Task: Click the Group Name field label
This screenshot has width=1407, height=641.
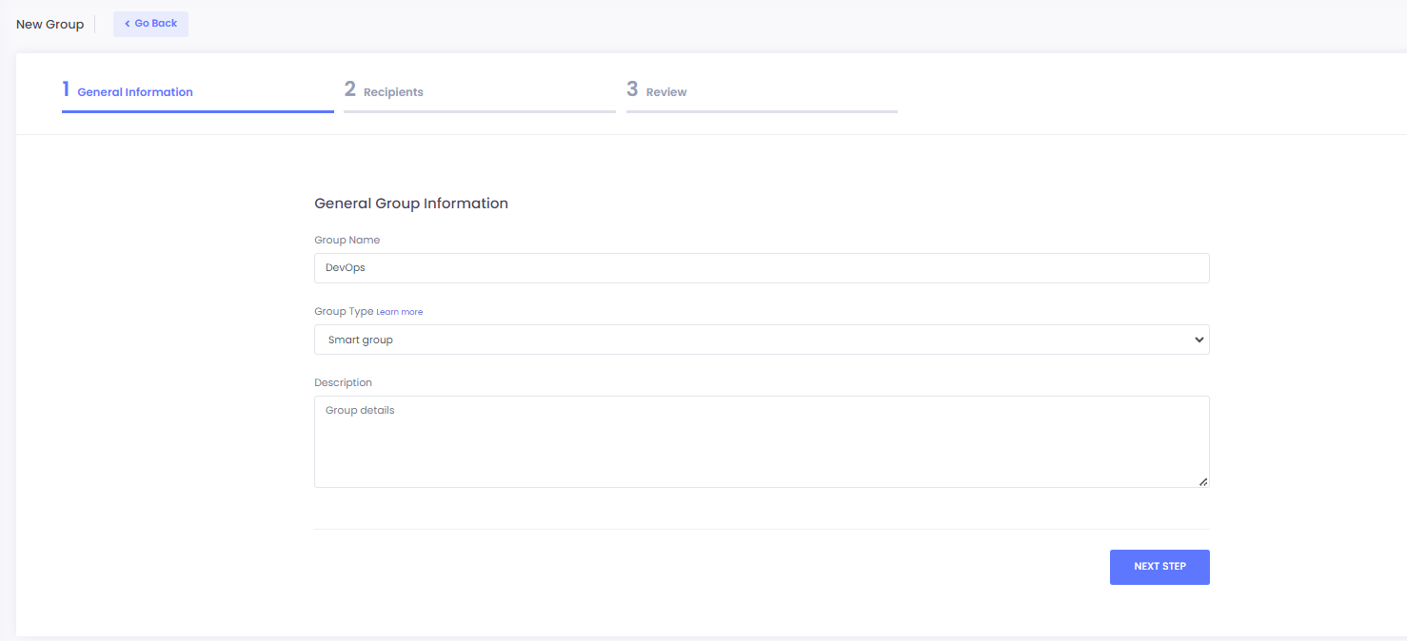Action: coord(347,241)
